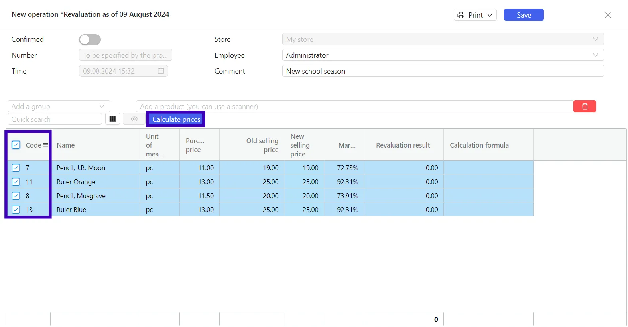Uncheck the checkbox for code 11
Image resolution: width=628 pixels, height=327 pixels.
click(x=16, y=182)
